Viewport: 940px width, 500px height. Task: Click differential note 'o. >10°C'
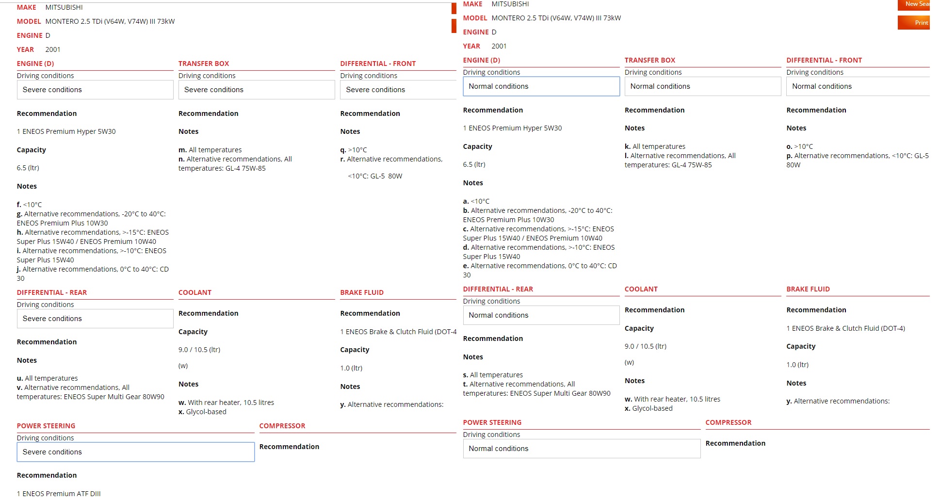[x=799, y=146]
